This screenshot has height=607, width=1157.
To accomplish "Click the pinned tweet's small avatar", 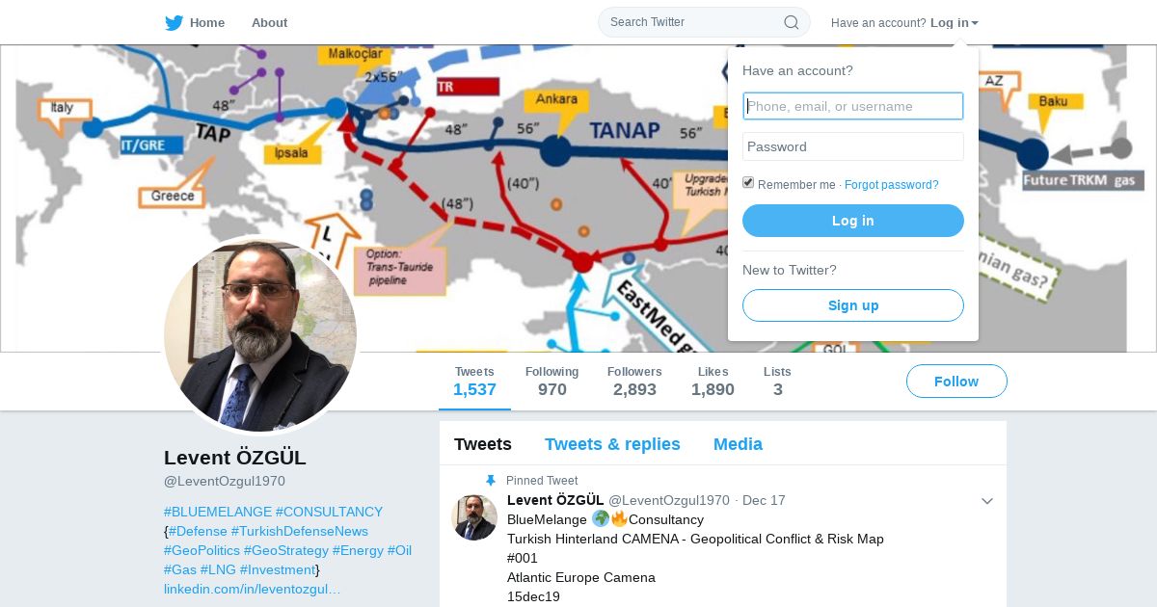I will pos(474,517).
